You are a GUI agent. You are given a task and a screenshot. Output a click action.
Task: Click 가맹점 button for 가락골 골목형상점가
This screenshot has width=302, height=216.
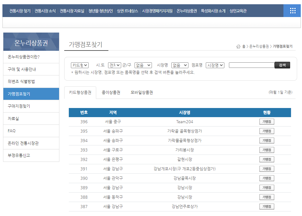point(267,131)
